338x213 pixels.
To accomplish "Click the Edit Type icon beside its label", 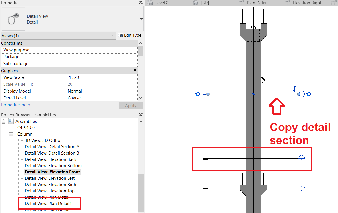I will [120, 35].
